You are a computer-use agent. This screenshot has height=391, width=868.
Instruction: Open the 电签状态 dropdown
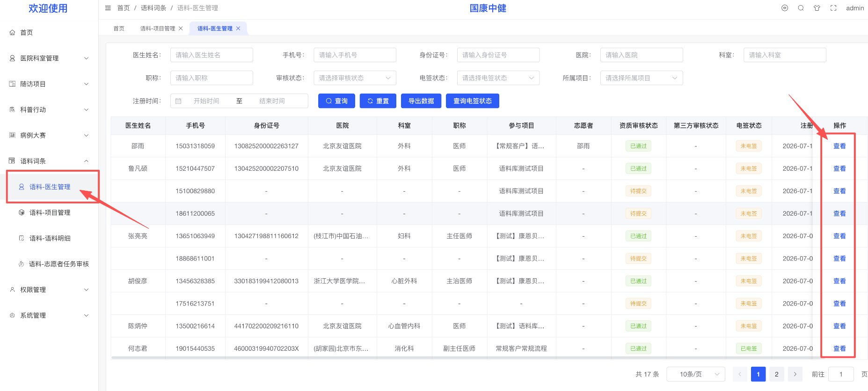coord(498,78)
